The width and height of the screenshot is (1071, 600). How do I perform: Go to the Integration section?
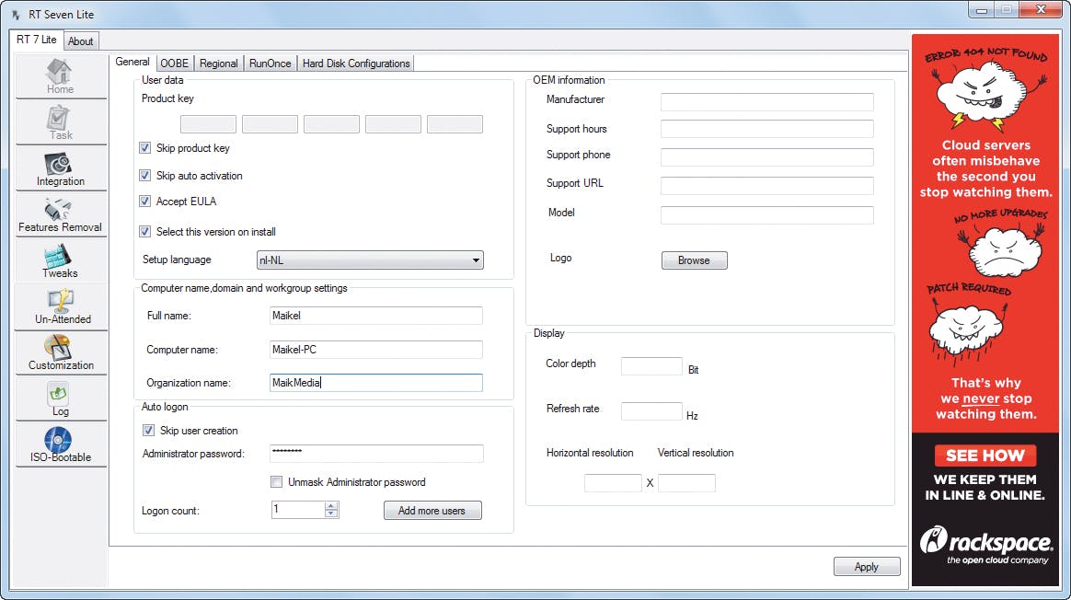[60, 168]
